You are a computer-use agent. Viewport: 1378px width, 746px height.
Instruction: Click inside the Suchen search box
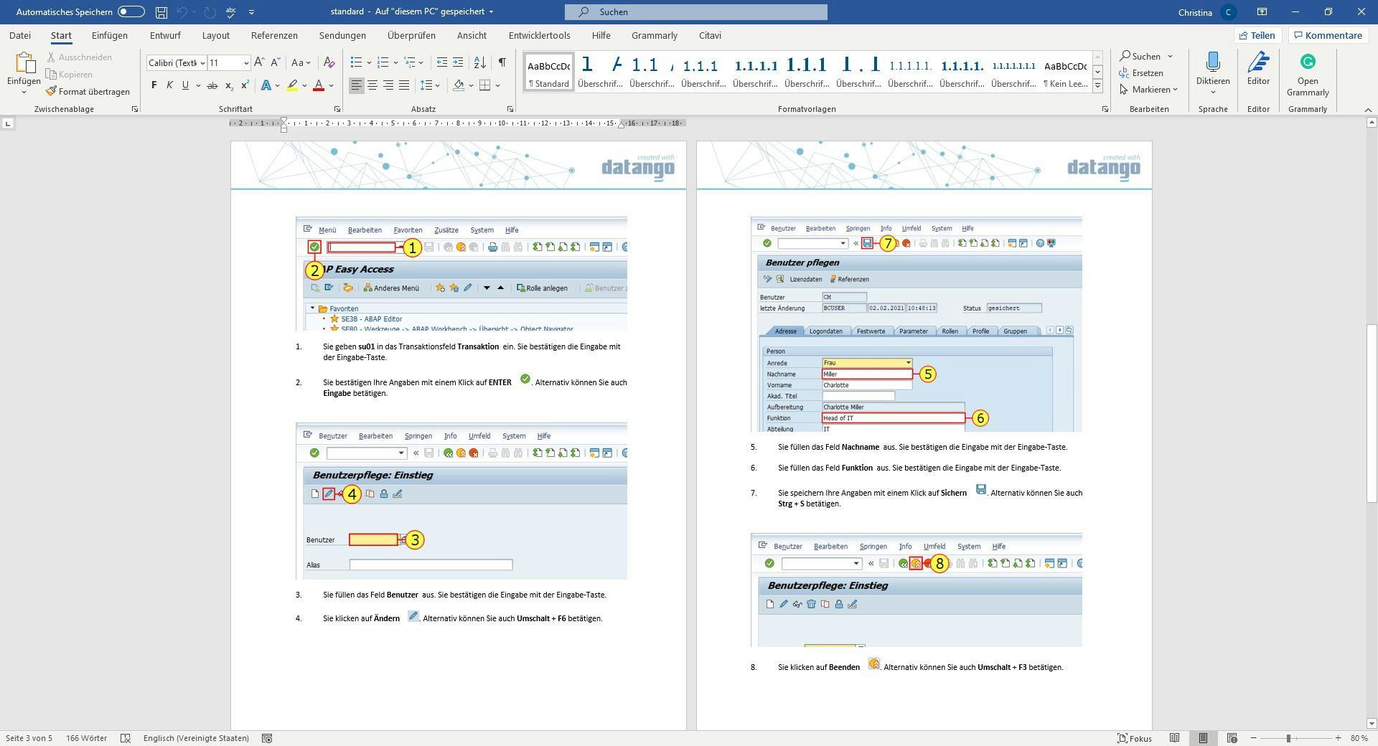pos(696,11)
